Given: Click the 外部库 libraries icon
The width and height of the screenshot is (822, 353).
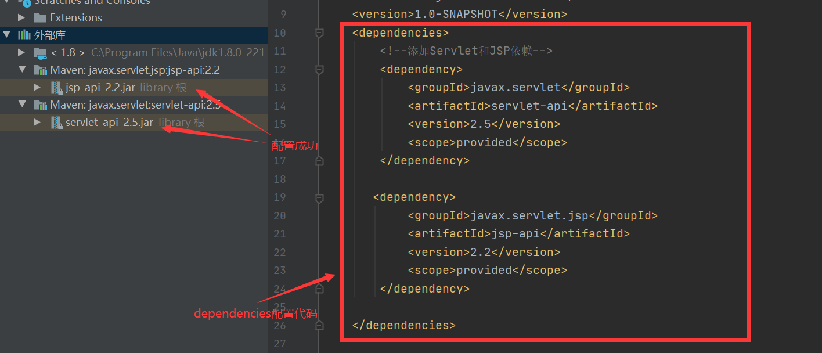Looking at the screenshot, I should coord(23,34).
